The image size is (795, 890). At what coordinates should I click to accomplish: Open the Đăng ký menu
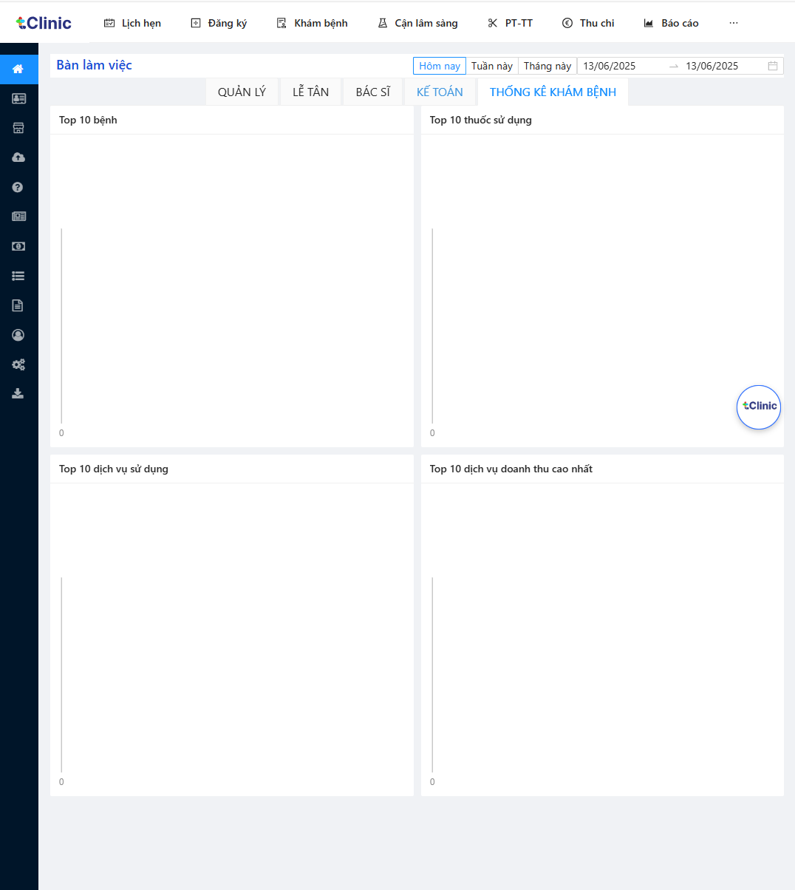(x=219, y=23)
